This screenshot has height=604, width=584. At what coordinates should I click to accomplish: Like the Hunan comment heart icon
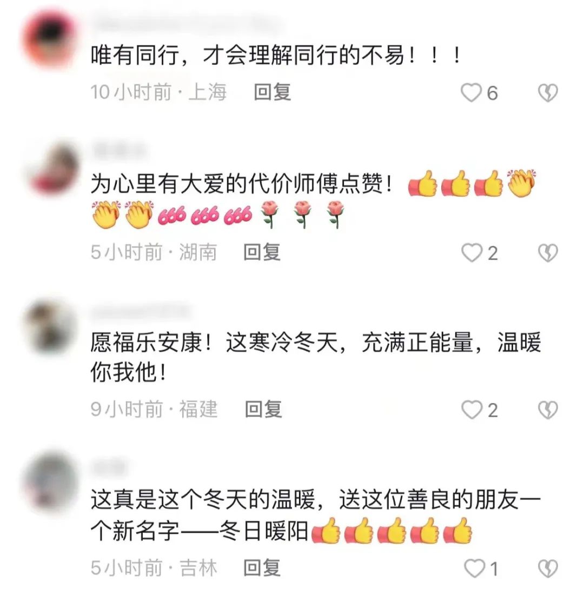(472, 253)
